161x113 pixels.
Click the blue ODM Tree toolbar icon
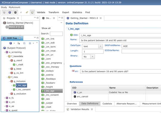(10, 13)
